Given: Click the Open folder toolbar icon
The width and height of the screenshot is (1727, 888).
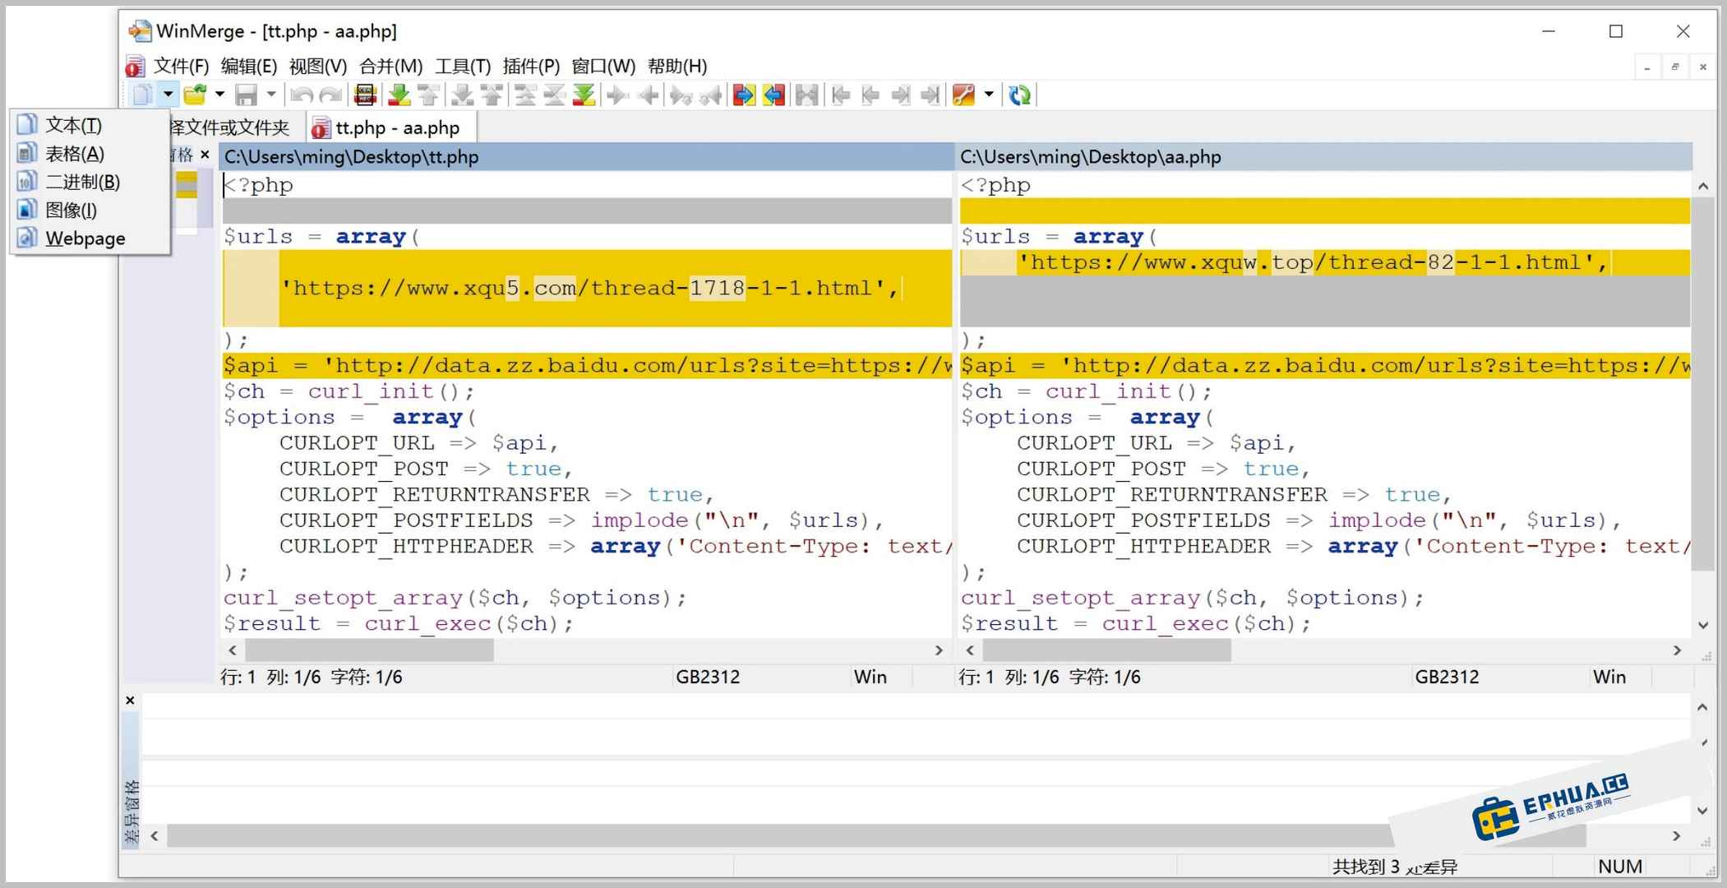Looking at the screenshot, I should 195,95.
